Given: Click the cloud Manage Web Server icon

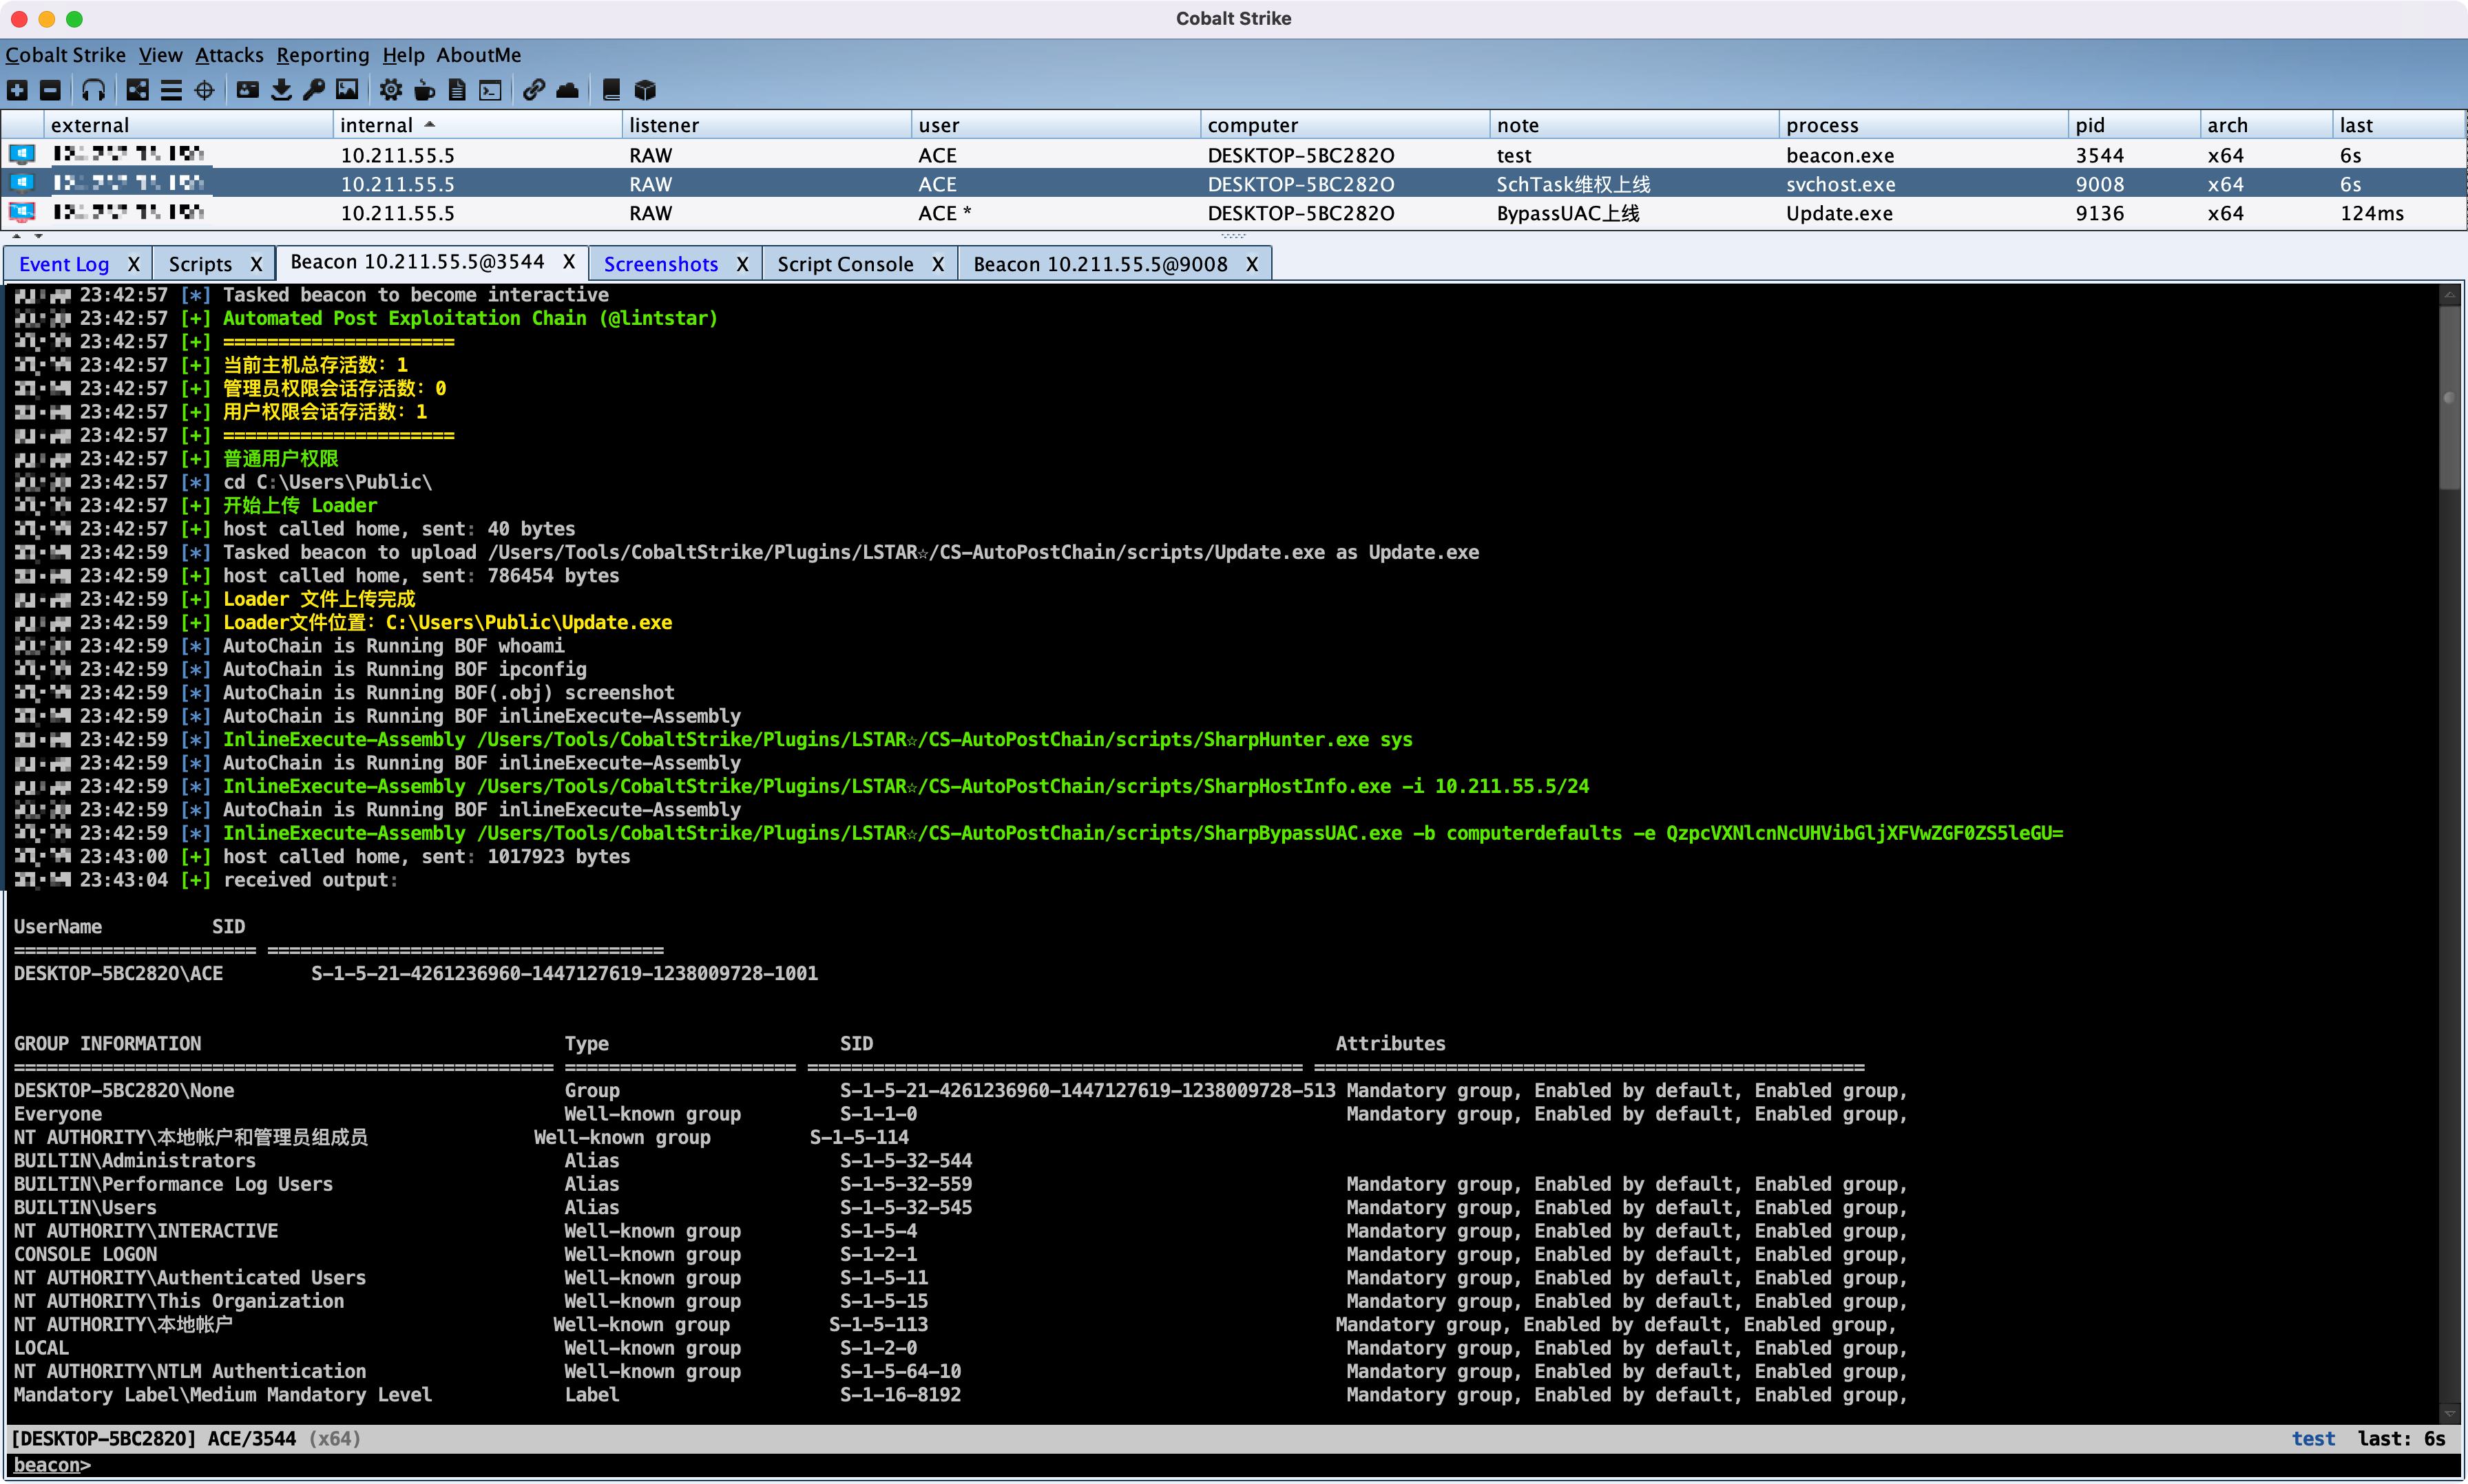Looking at the screenshot, I should 567,90.
